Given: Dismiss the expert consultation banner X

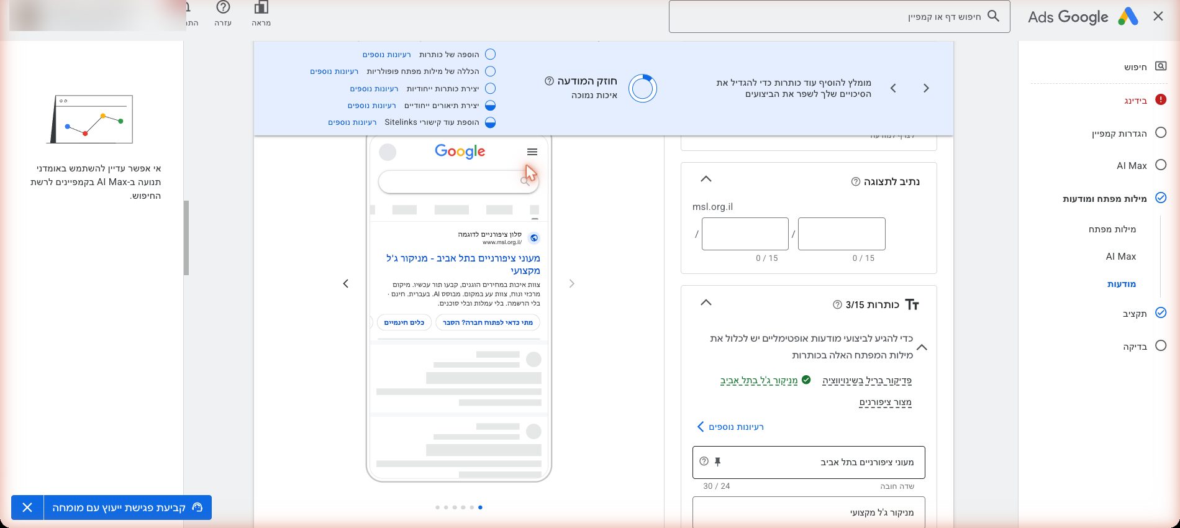Looking at the screenshot, I should point(27,508).
